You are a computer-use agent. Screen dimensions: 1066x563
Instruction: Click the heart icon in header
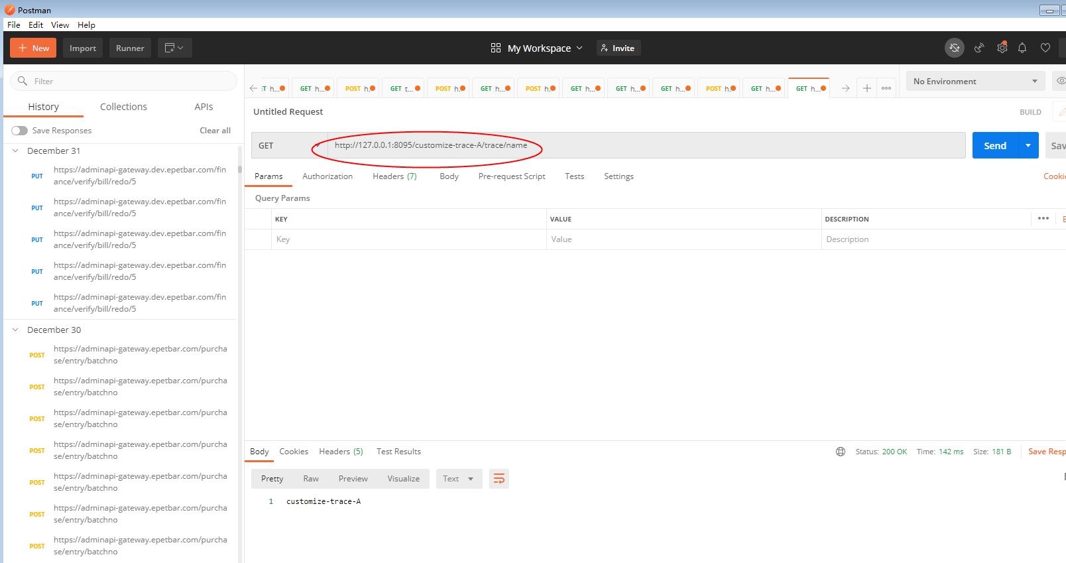(1045, 48)
